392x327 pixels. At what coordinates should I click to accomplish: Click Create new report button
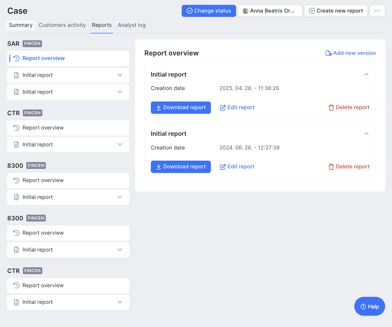click(x=336, y=11)
